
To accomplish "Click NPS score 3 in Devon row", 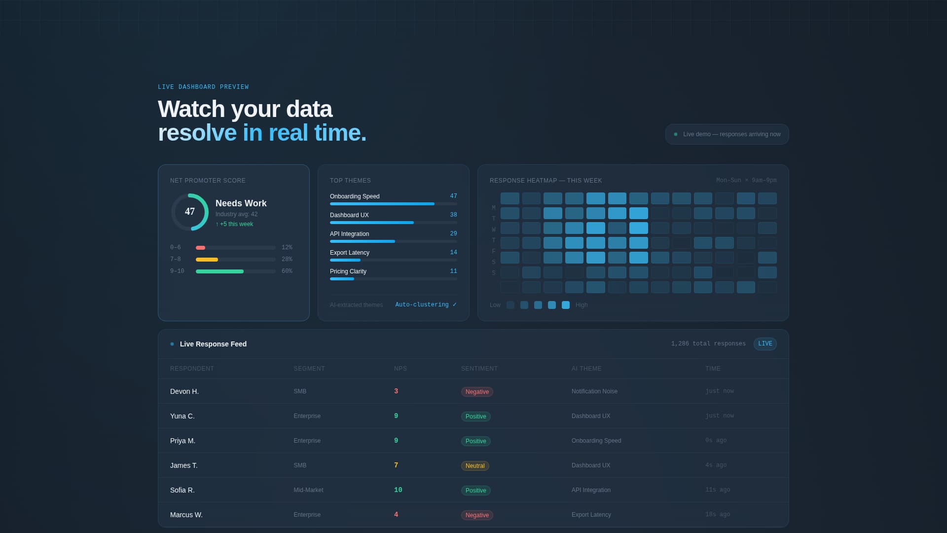I will tap(396, 391).
